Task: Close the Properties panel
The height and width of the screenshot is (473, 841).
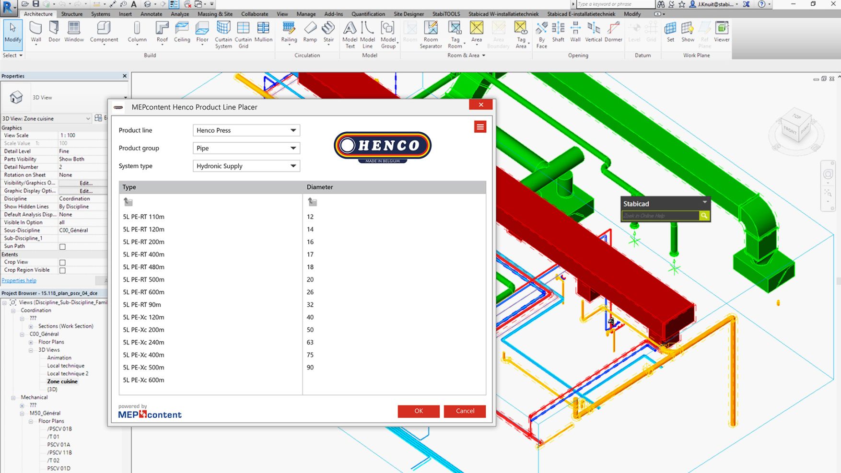Action: coord(125,76)
